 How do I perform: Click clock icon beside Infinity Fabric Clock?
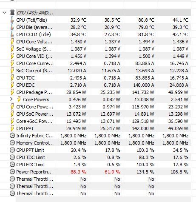(x=12, y=136)
